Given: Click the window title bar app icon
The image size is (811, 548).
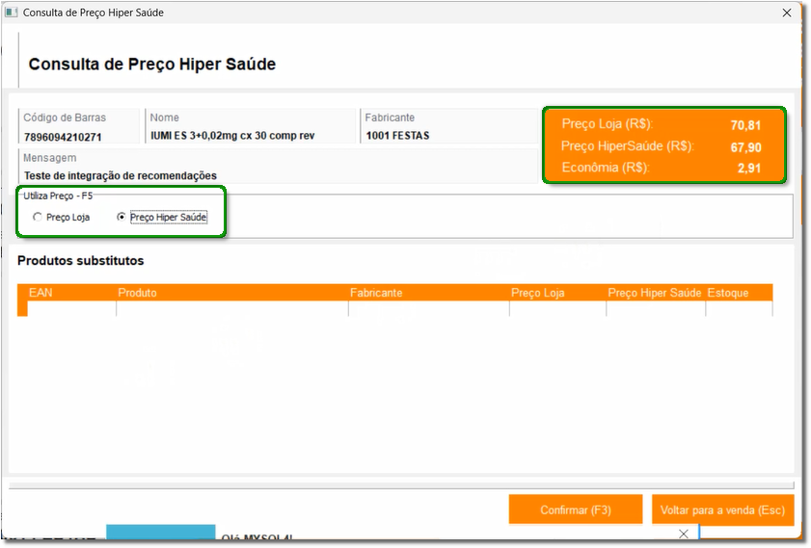Looking at the screenshot, I should (11, 13).
